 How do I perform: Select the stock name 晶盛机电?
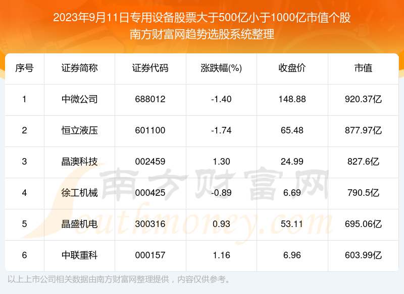[x=79, y=224]
